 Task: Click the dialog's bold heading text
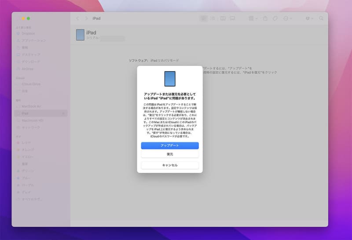point(170,96)
